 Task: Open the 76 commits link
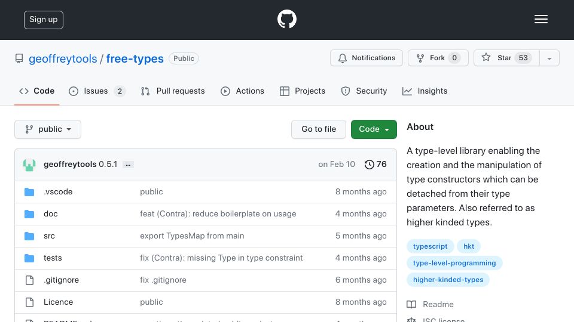tap(375, 165)
